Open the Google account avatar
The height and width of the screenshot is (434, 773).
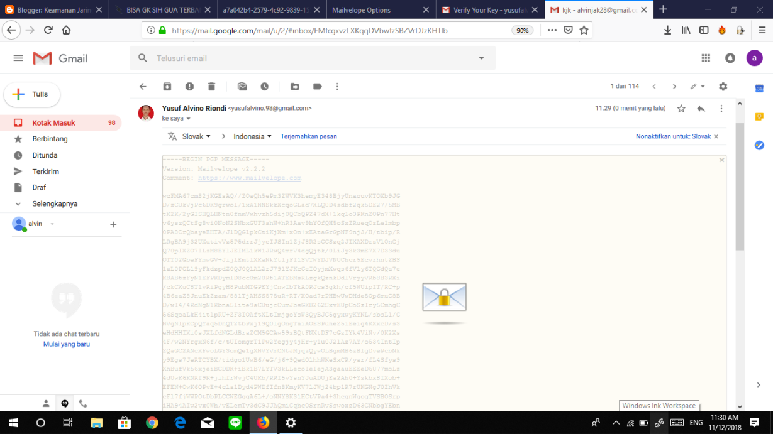click(x=755, y=58)
